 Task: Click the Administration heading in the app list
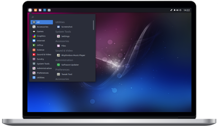pos(64,60)
